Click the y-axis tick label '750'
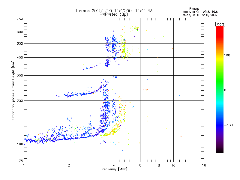240x180 pixels. pyautogui.click(x=20, y=19)
